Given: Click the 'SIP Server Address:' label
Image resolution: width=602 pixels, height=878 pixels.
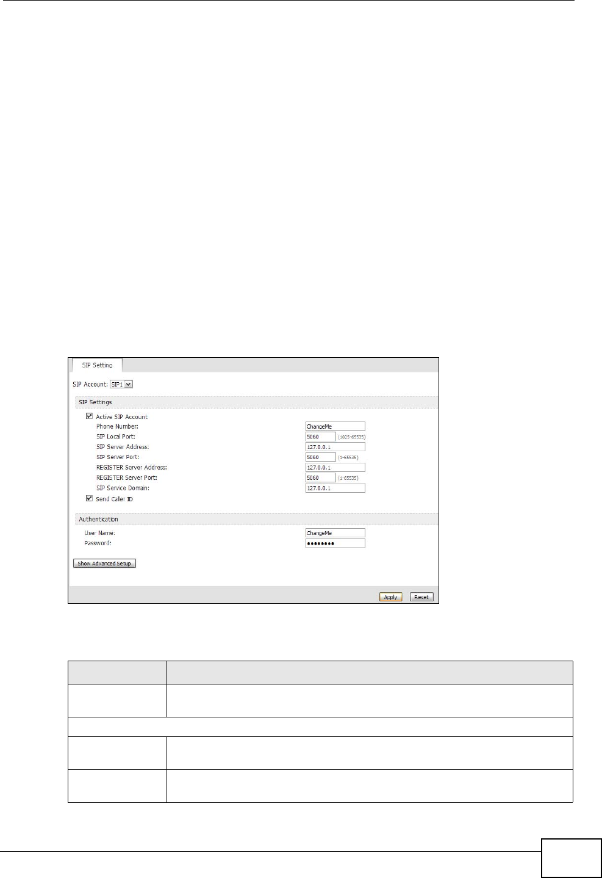Looking at the screenshot, I should pyautogui.click(x=122, y=447).
